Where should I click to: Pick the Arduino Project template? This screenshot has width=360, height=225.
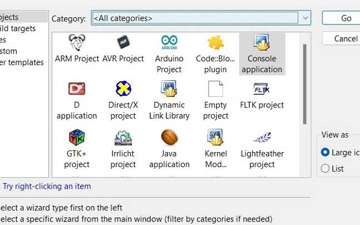(x=169, y=42)
